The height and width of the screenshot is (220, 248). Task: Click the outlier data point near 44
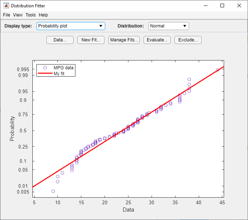pyautogui.click(x=217, y=70)
